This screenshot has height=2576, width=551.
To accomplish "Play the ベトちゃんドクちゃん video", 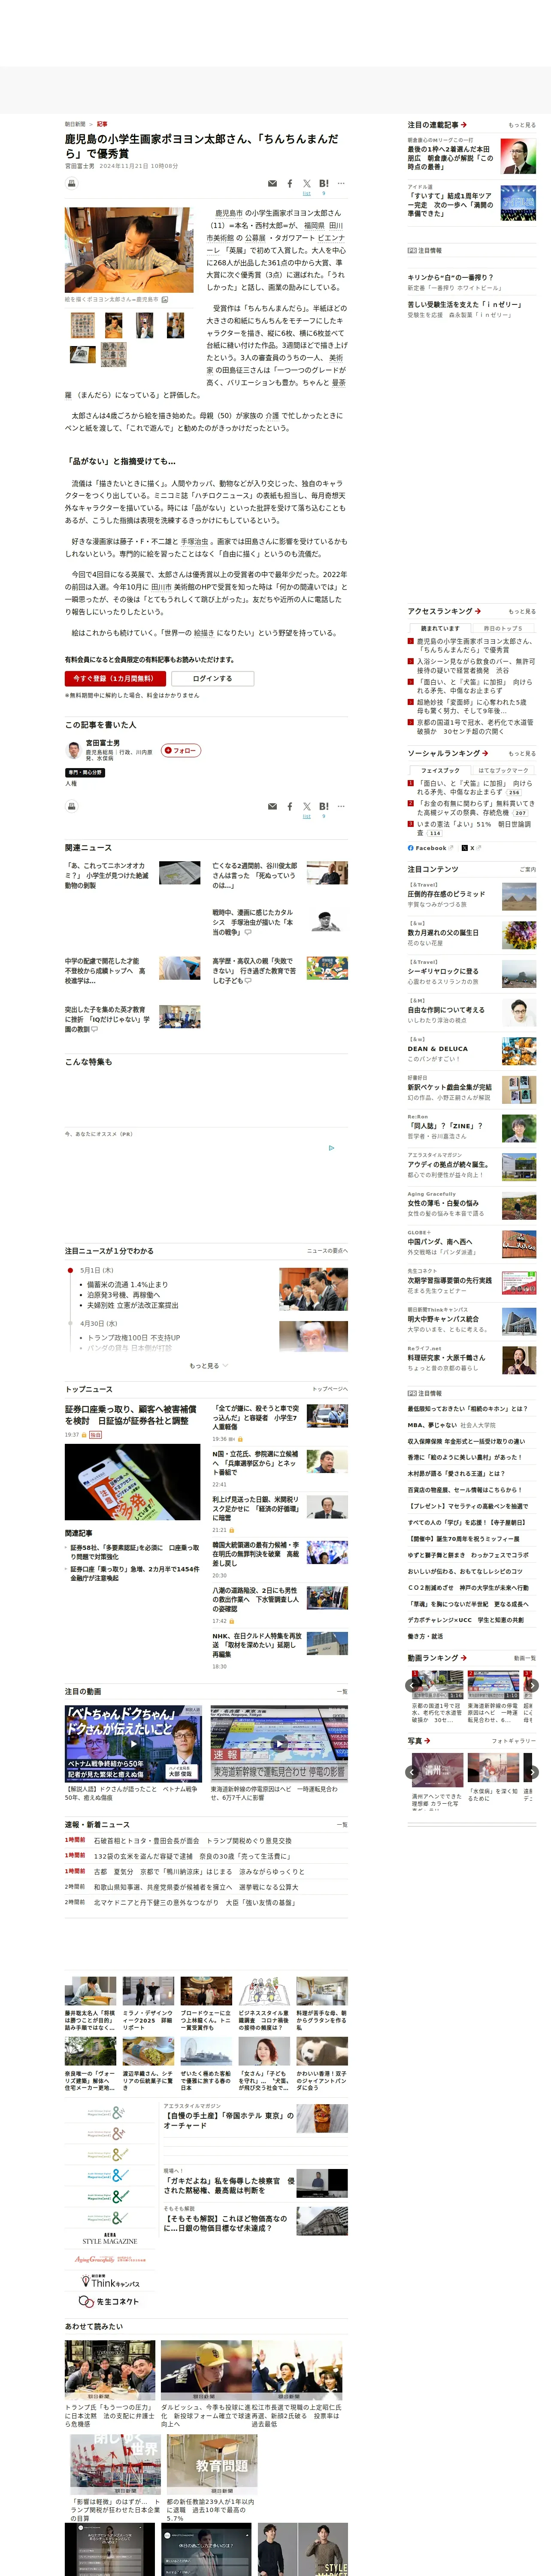I will 133,1744.
